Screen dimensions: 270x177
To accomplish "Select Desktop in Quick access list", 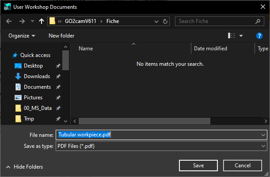I will pos(33,66).
